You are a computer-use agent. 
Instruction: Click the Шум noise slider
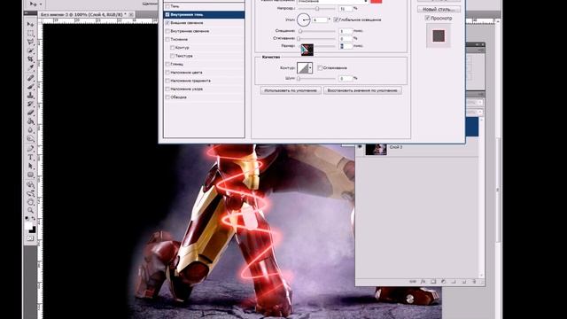point(317,78)
